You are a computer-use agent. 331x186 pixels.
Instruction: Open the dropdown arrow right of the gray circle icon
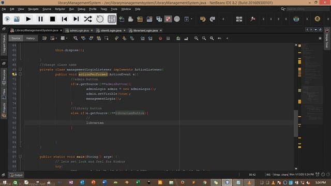[x=191, y=19]
